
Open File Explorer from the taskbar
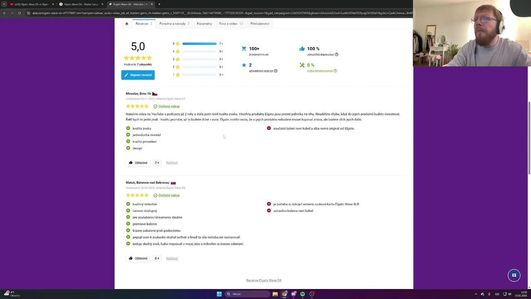tap(275, 294)
